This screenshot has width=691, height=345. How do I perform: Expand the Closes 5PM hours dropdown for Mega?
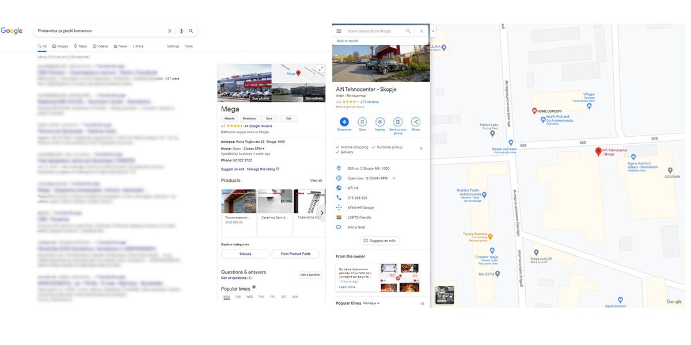262,148
